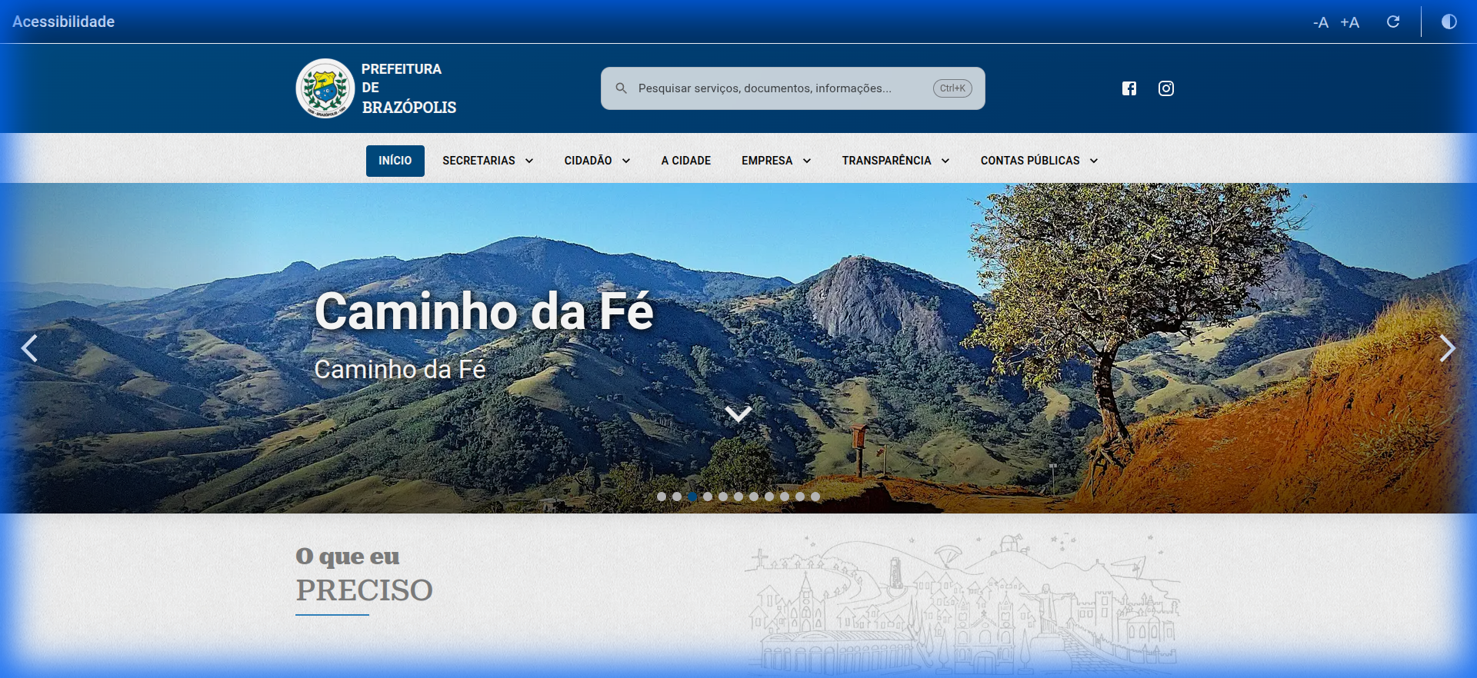
Task: Click the increase font size +A icon
Action: click(1349, 22)
